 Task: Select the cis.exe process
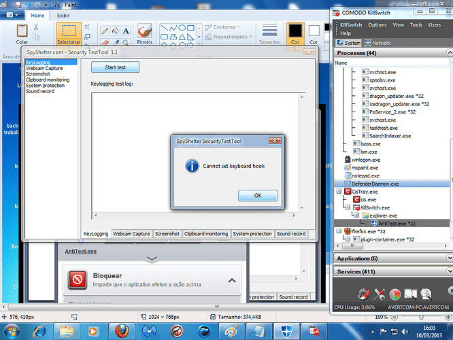click(368, 200)
